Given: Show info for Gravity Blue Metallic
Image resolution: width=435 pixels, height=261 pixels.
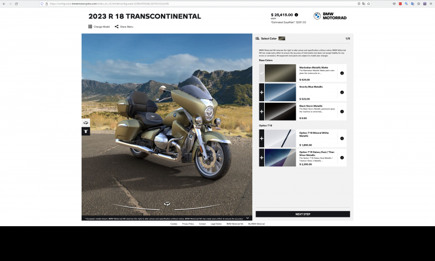Looking at the screenshot, I should 342,92.
